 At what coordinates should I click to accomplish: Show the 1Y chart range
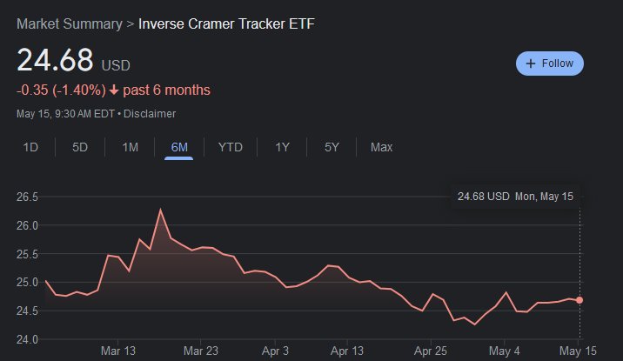pyautogui.click(x=282, y=147)
